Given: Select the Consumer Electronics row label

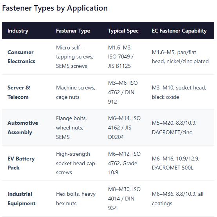Looking at the screenshot, I should (21, 57).
